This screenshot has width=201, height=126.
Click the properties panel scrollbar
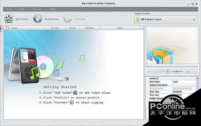coord(198,85)
